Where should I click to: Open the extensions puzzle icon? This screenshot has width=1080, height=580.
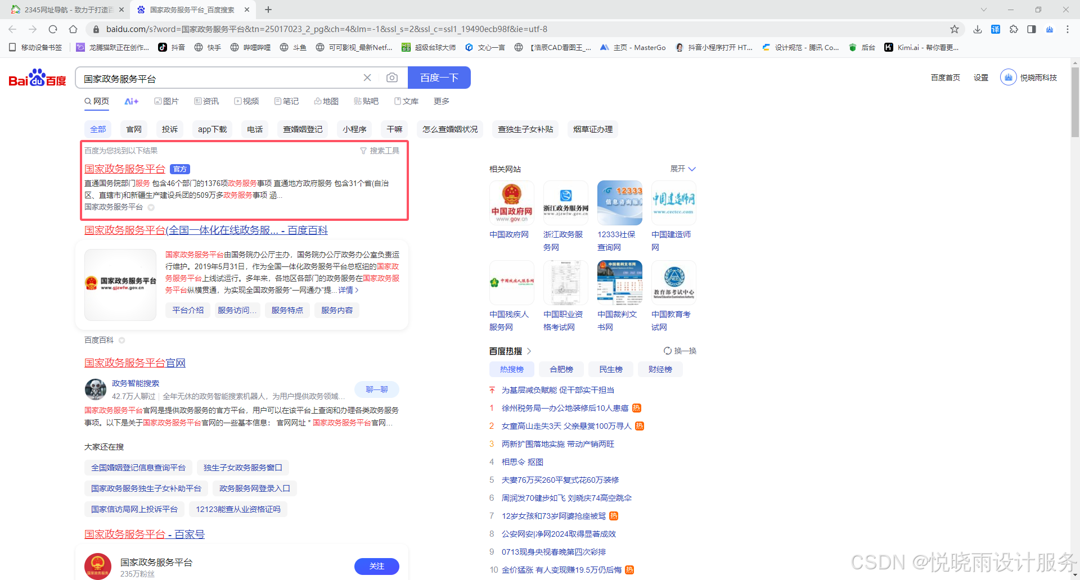click(1014, 29)
